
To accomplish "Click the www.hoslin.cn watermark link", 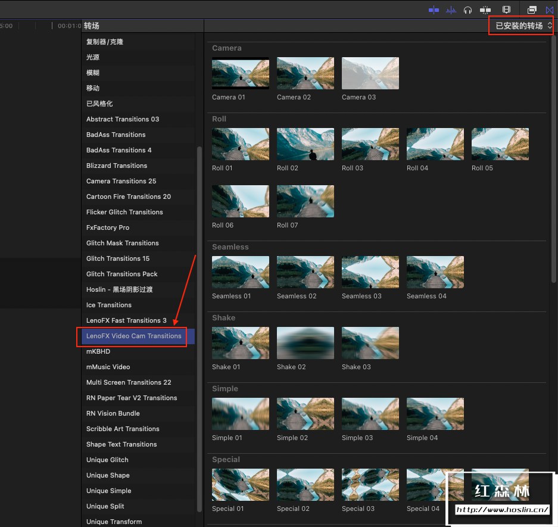I will [x=502, y=510].
